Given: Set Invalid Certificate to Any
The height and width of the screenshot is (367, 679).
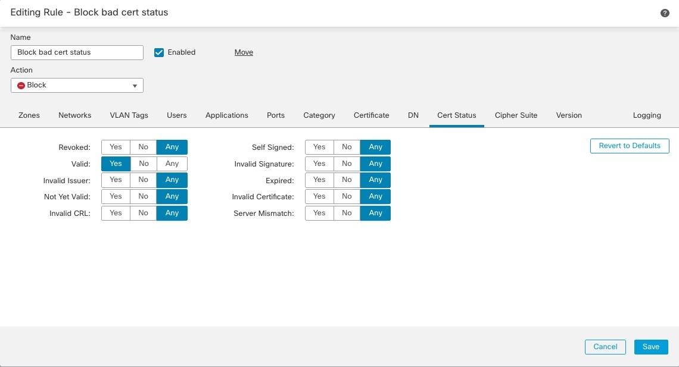Looking at the screenshot, I should point(375,196).
